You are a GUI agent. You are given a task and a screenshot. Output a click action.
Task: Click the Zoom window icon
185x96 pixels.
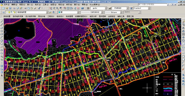57,8
